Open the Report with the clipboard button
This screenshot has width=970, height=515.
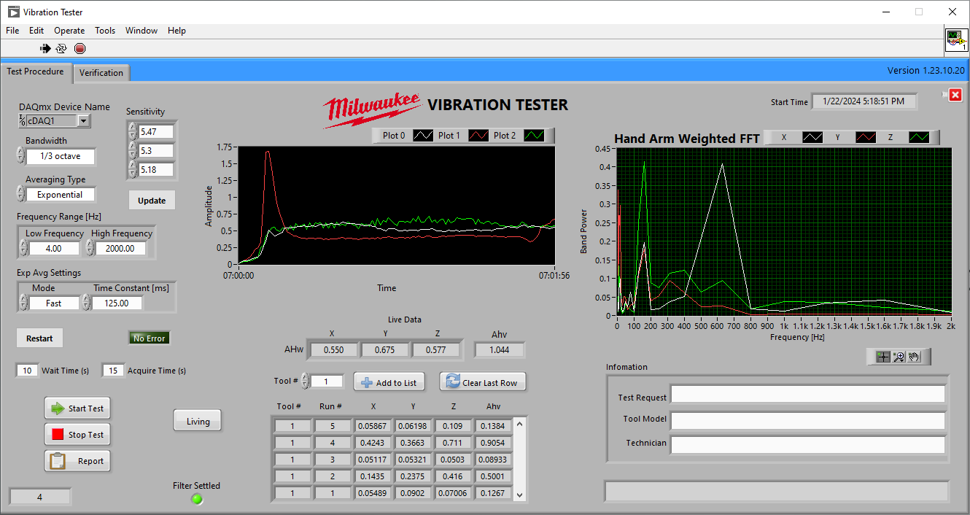click(x=77, y=461)
